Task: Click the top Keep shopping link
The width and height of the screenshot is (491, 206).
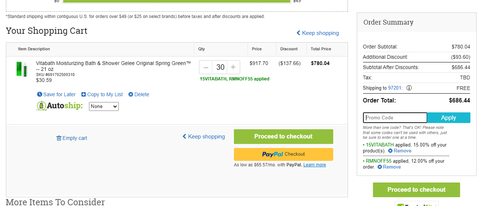Action: (x=318, y=33)
